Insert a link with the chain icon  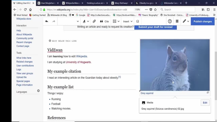94,21
